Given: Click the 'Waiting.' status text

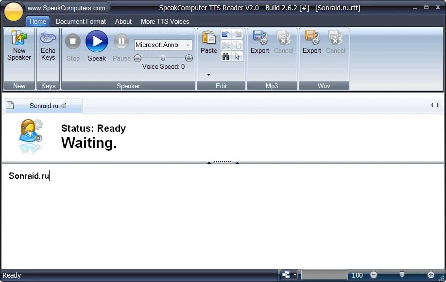Looking at the screenshot, I should pyautogui.click(x=89, y=143).
